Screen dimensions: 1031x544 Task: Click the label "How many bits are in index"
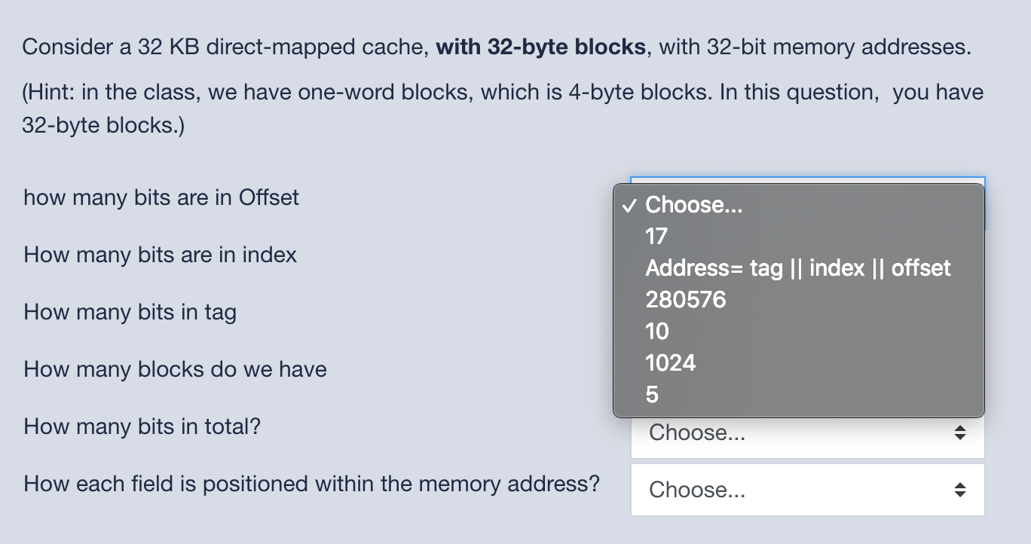pos(159,255)
